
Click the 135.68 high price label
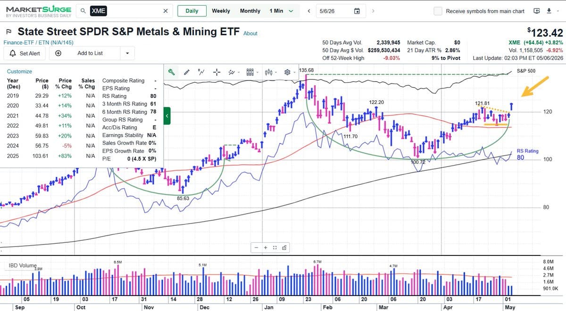click(307, 71)
